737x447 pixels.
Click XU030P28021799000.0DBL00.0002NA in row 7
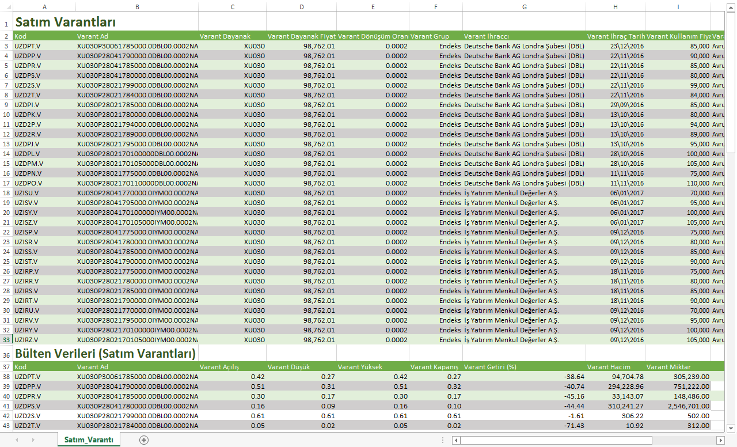(x=137, y=85)
